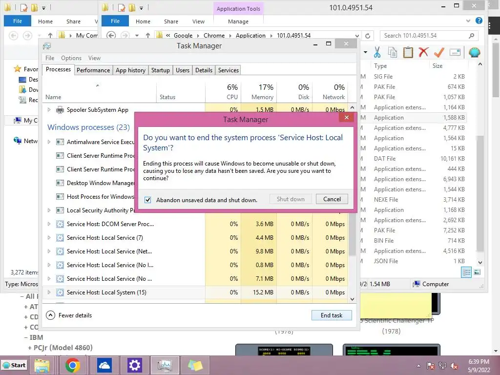Open Task Manager View menu
The height and width of the screenshot is (375, 500).
pyautogui.click(x=94, y=58)
